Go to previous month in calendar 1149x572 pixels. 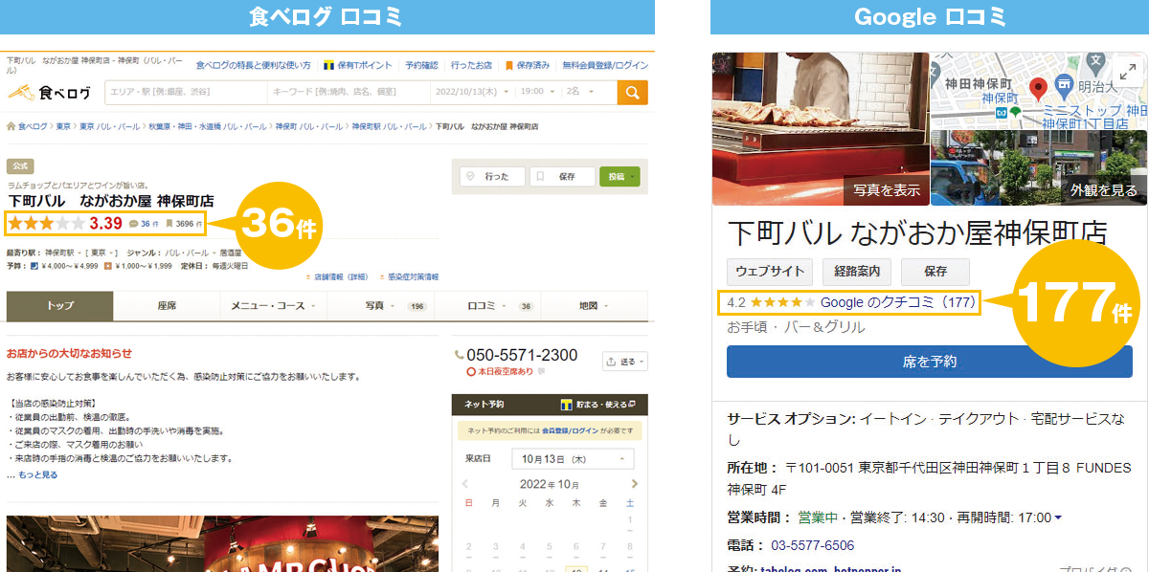click(468, 484)
